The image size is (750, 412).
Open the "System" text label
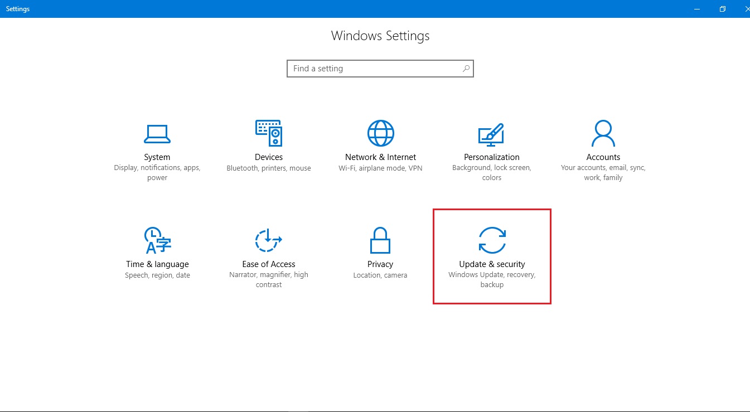click(x=157, y=157)
